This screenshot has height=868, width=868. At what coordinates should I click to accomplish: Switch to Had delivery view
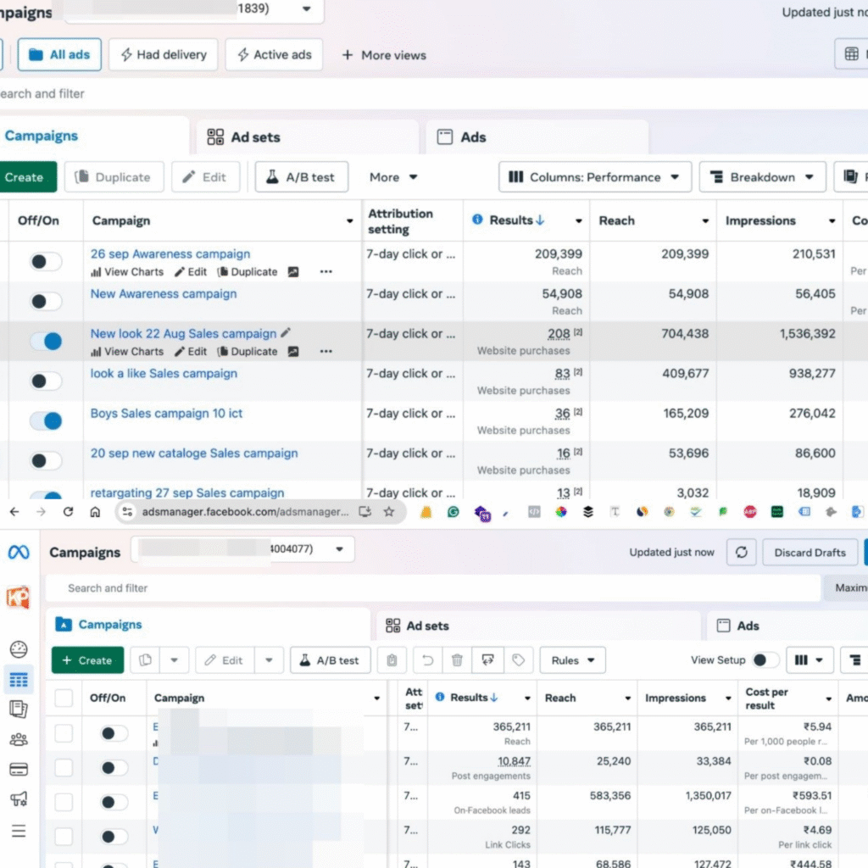164,54
